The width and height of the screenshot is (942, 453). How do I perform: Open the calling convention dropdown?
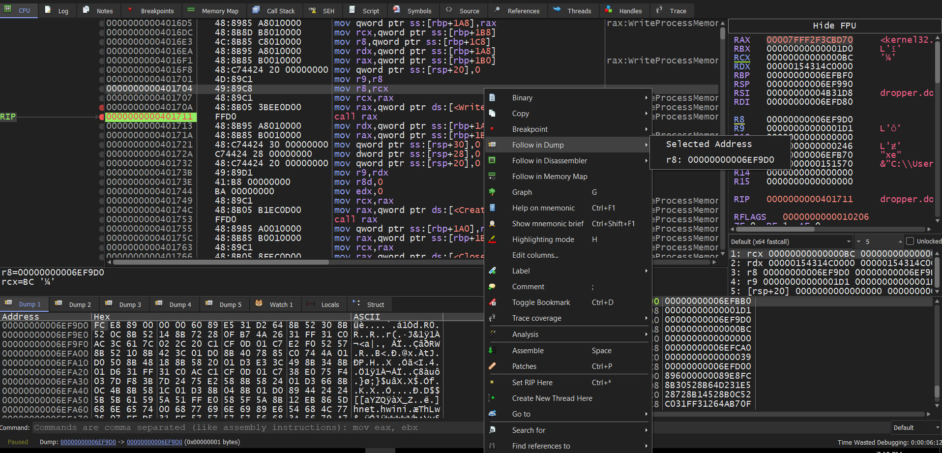tap(790, 242)
